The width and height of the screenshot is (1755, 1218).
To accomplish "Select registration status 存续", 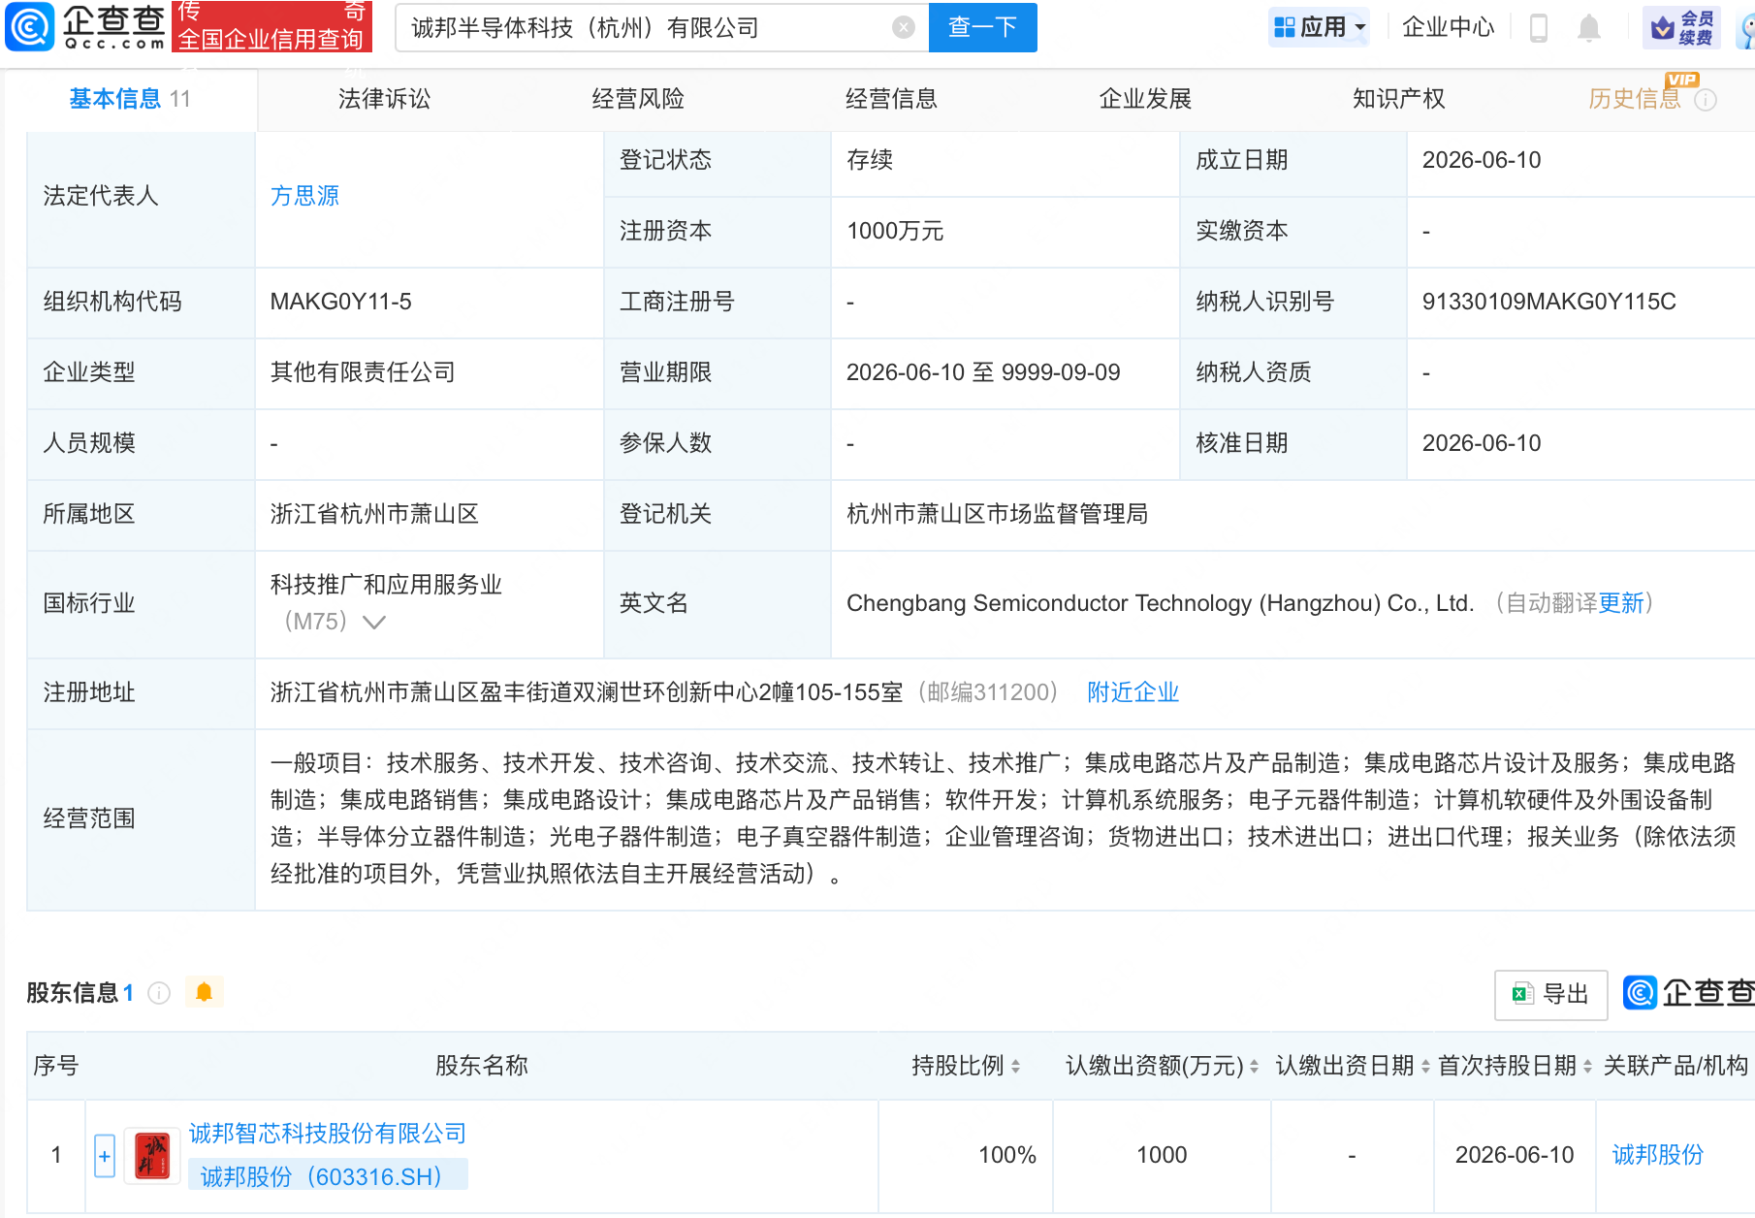I will coord(870,160).
